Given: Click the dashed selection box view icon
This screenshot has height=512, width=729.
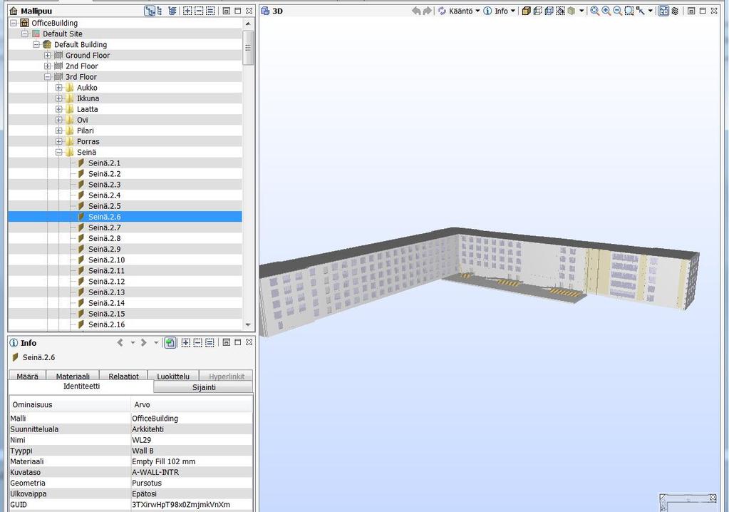Looking at the screenshot, I should click(x=560, y=11).
